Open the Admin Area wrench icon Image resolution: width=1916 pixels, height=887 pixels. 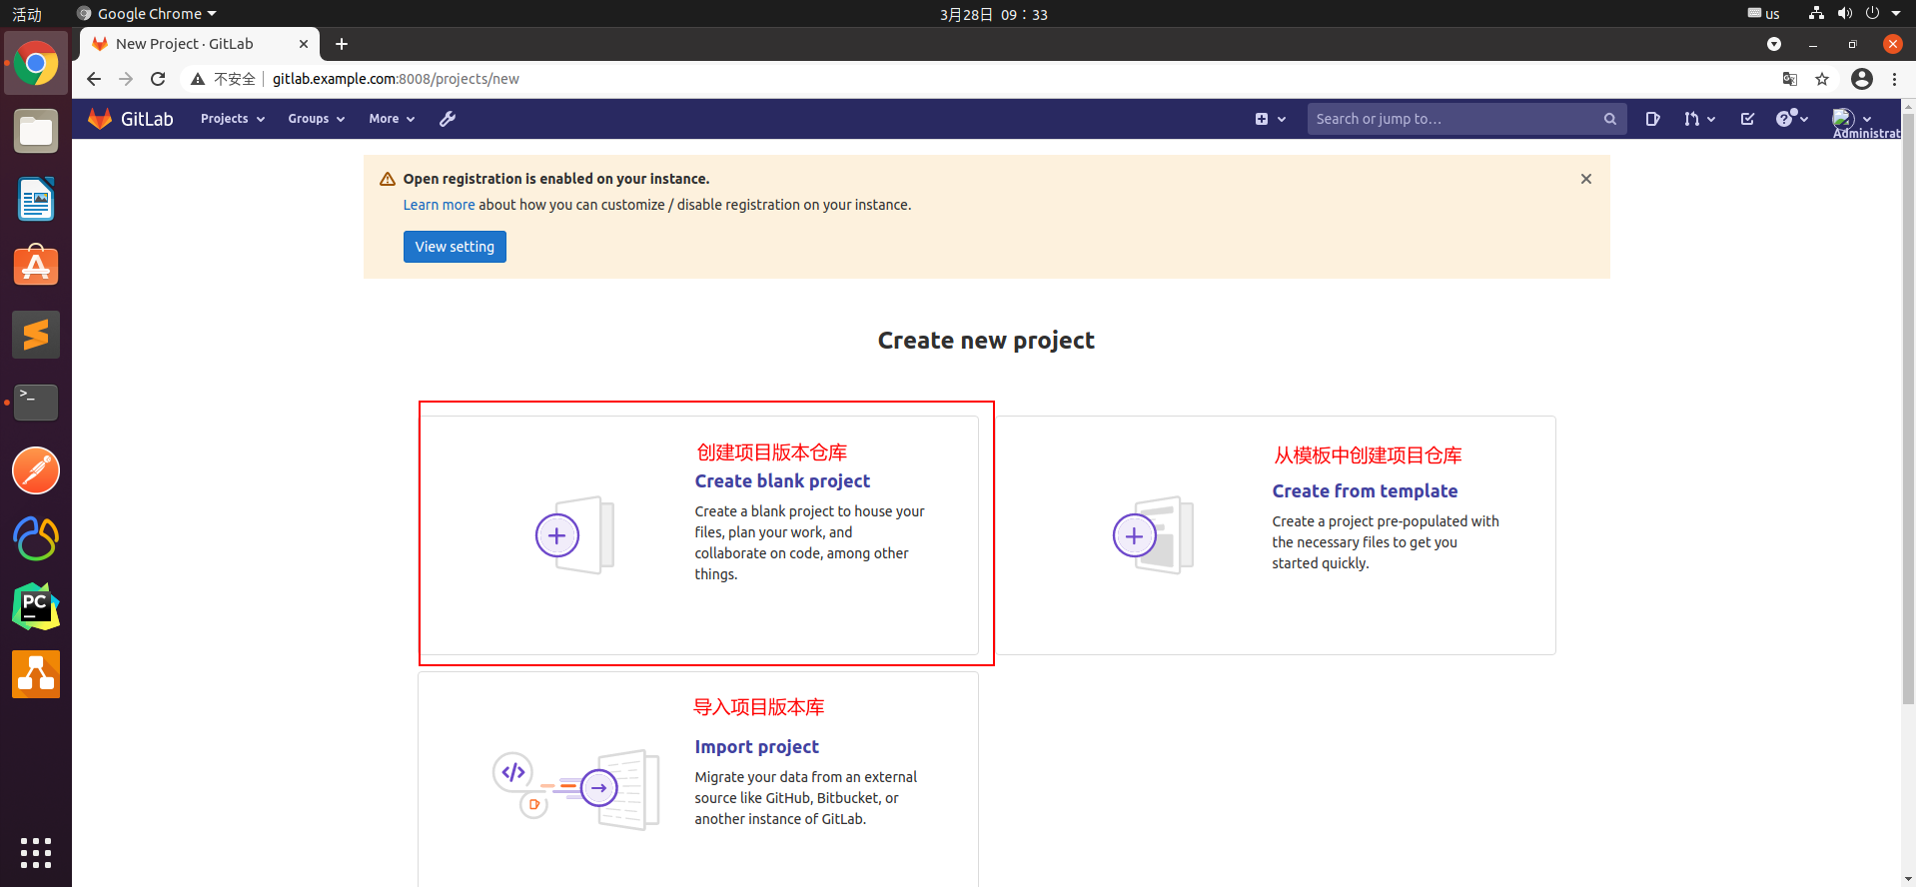(x=448, y=118)
